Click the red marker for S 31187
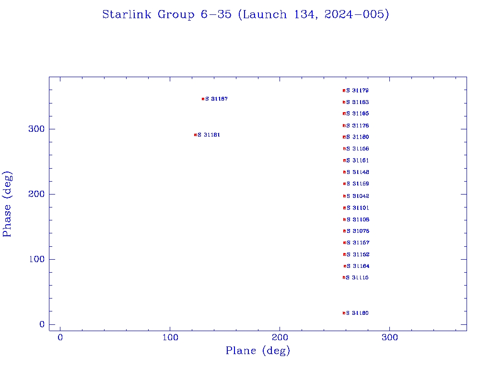The image size is (491, 368). tap(203, 99)
